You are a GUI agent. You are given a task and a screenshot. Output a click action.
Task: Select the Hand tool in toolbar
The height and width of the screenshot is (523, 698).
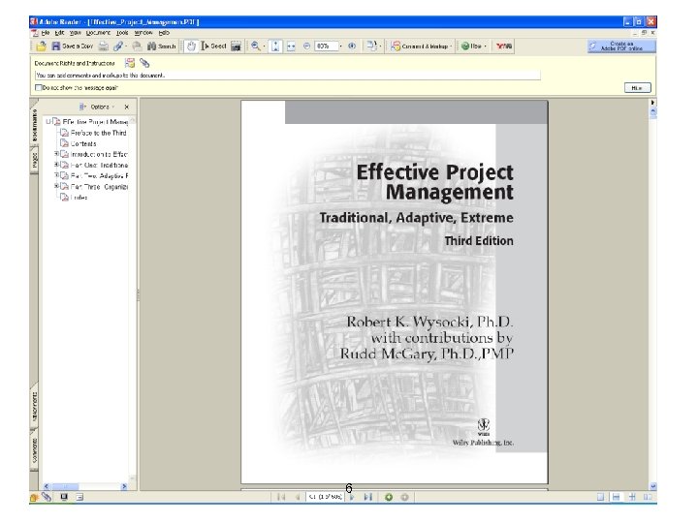tap(191, 46)
